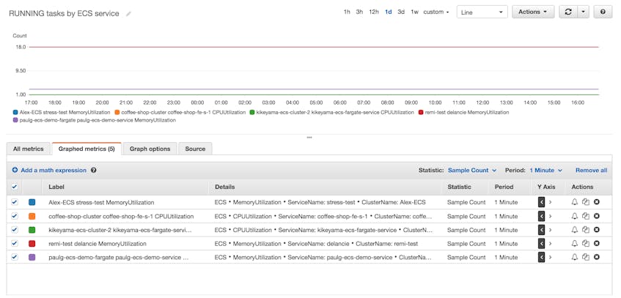Open the Source tab
Image resolution: width=621 pixels, height=298 pixels.
coord(195,149)
